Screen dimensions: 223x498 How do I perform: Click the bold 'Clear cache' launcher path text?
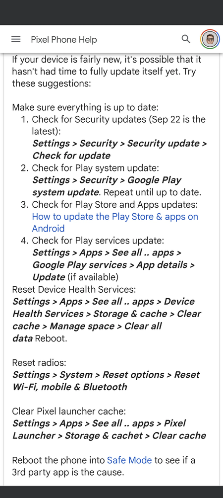click(179, 435)
